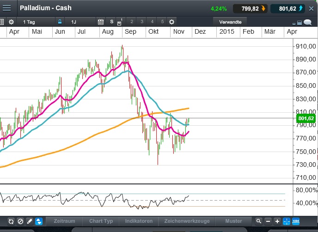This screenshot has width=318, height=232.
Task: Expand the Indikatoren menu
Action: tap(139, 221)
